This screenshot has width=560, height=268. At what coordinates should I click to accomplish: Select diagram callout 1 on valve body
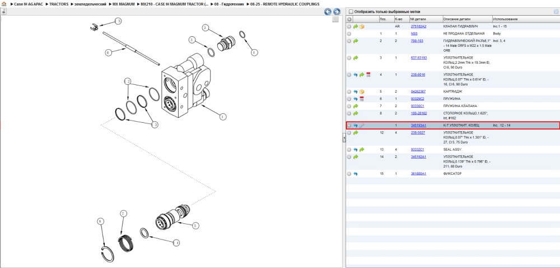(222, 116)
